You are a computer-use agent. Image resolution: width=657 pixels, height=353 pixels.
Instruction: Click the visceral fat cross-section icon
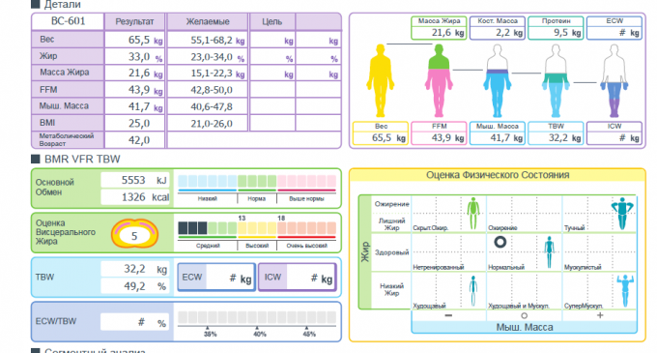pos(134,233)
